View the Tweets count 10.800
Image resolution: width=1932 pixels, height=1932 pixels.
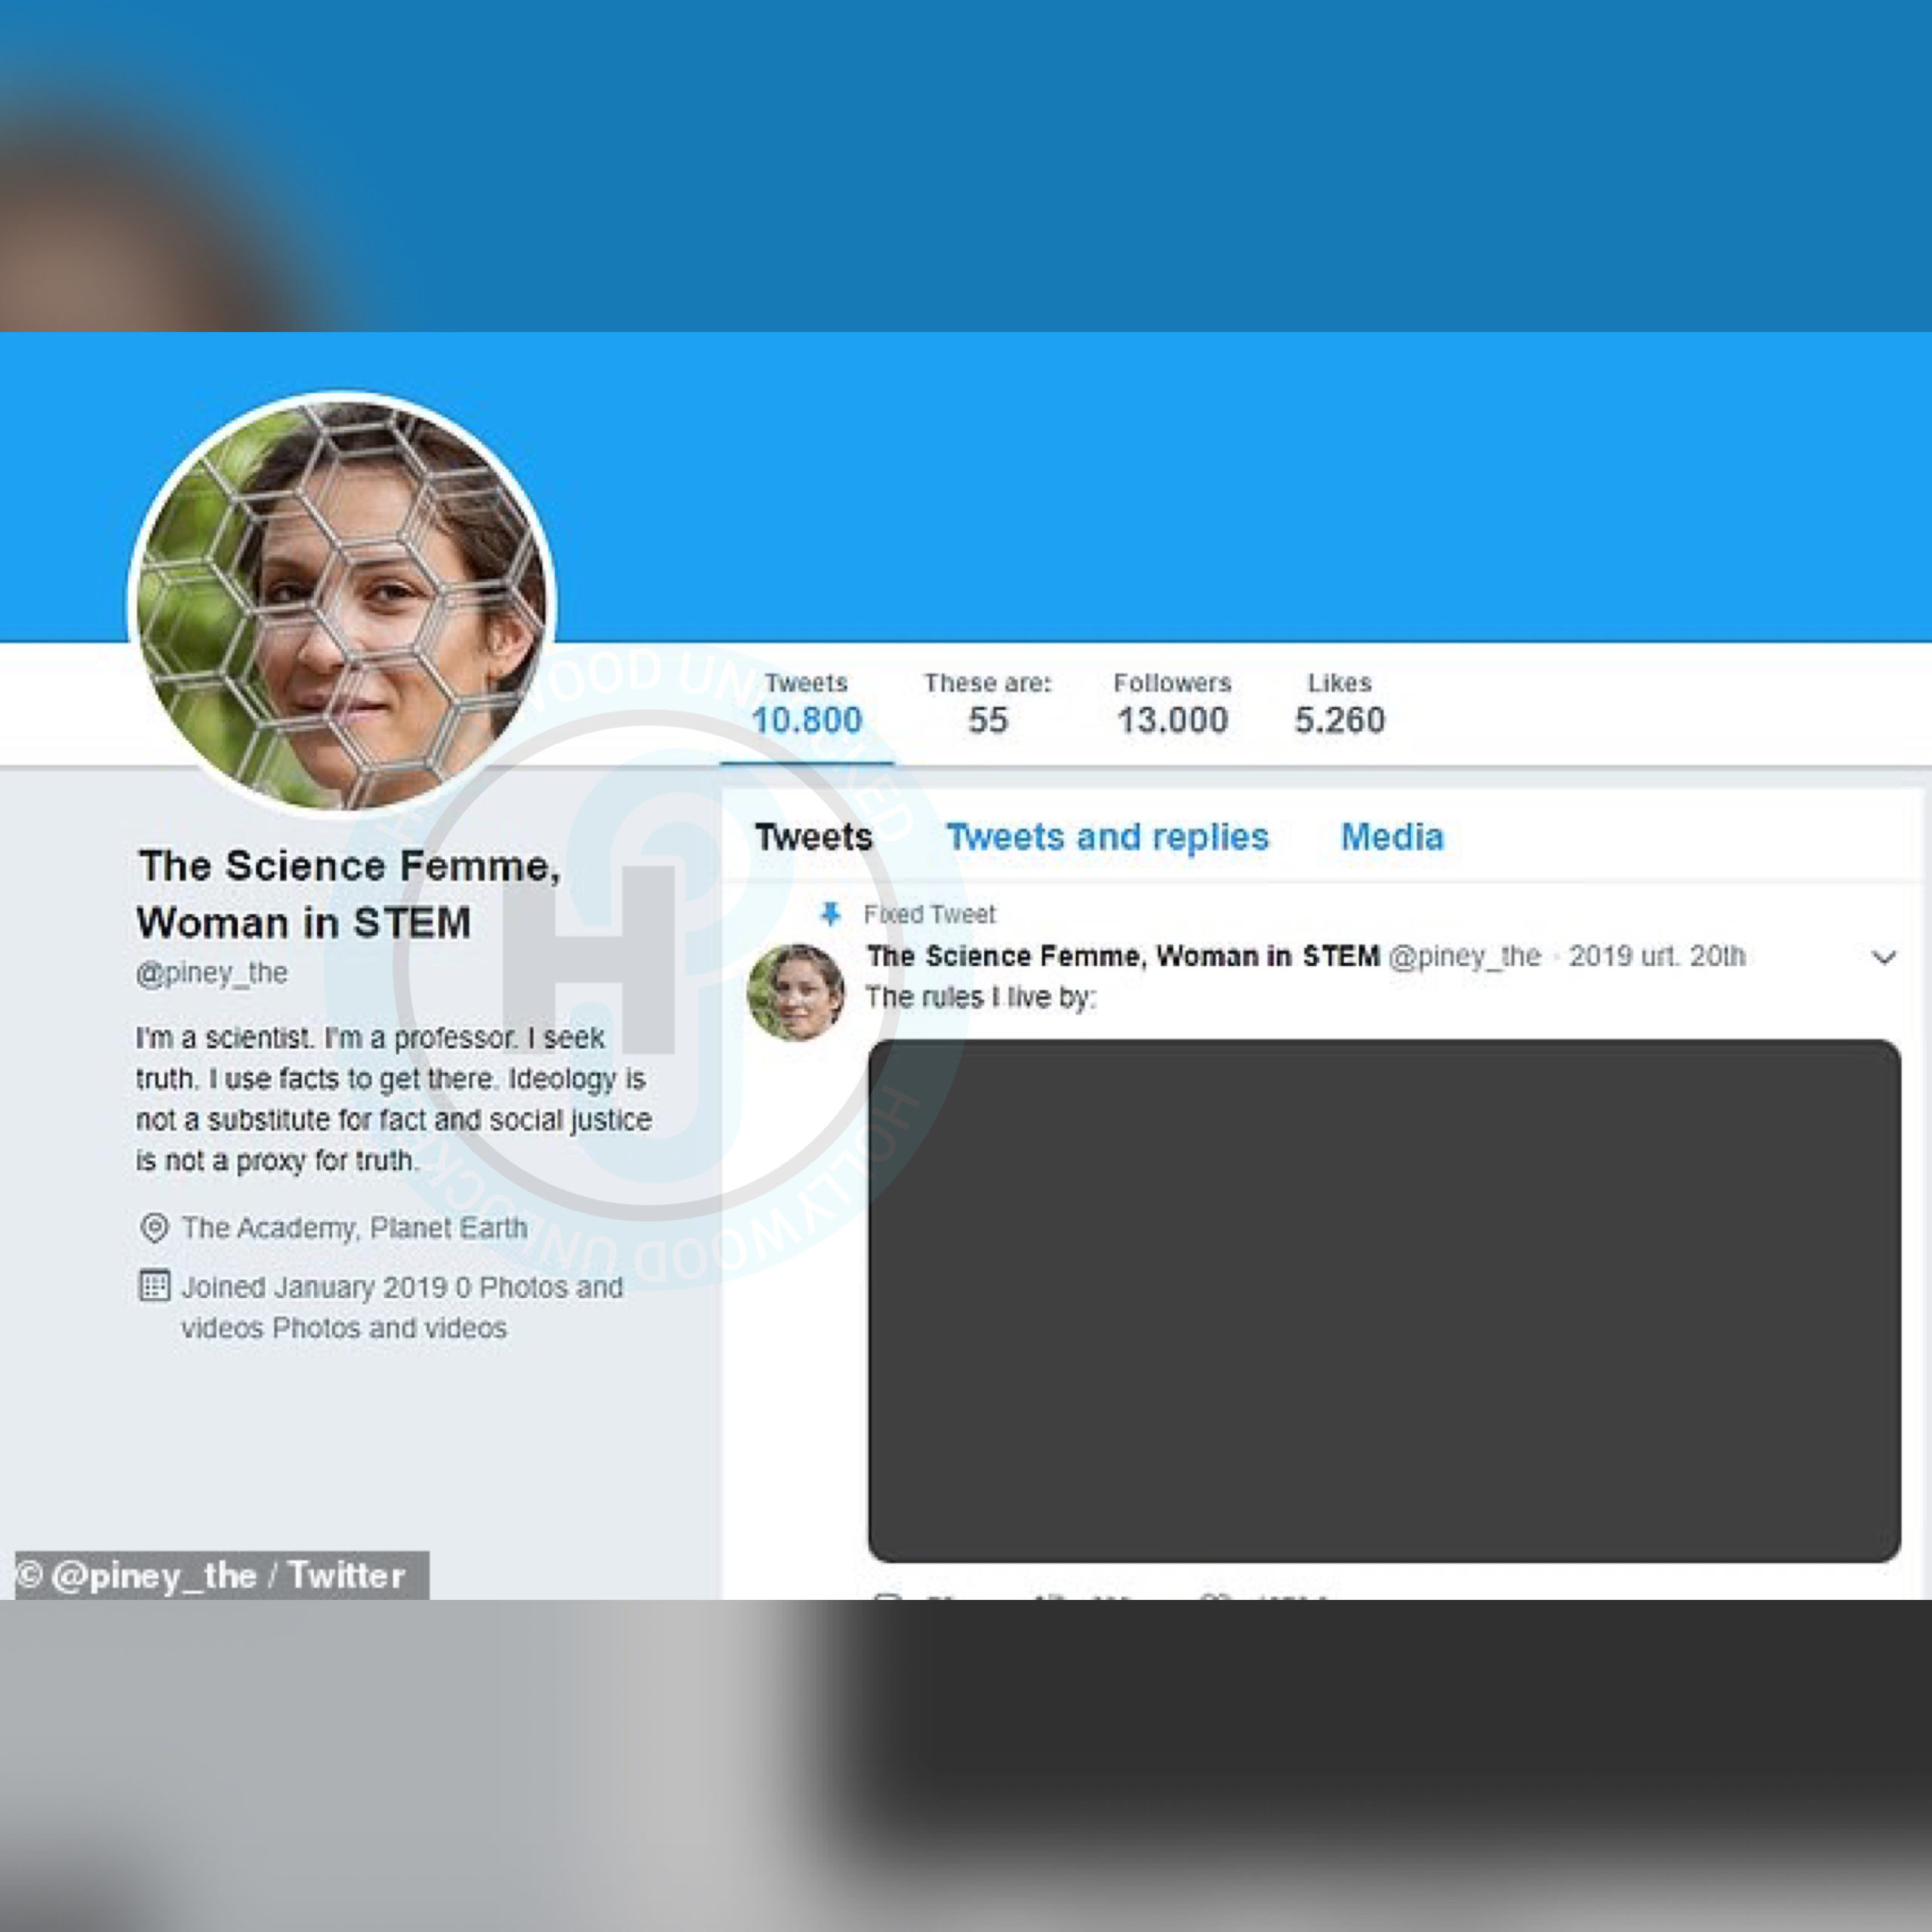[806, 704]
